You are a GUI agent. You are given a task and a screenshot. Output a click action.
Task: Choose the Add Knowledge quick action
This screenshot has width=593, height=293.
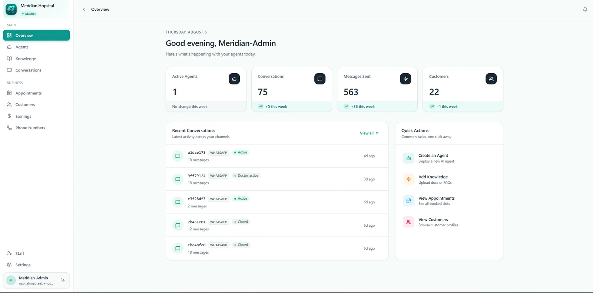449,179
